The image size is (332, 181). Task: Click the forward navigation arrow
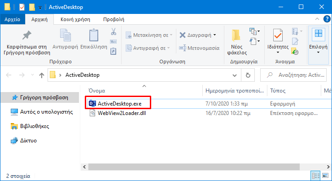[22, 75]
